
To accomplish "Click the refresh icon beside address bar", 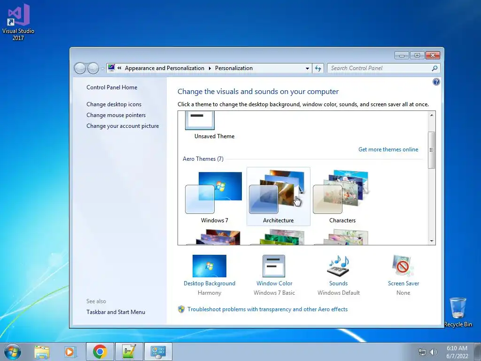I will coord(318,69).
